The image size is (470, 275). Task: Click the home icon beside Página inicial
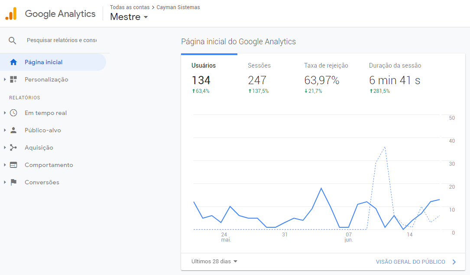[x=13, y=62]
